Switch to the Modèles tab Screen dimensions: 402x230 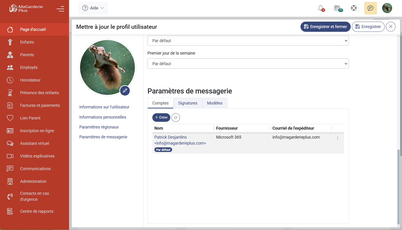point(215,103)
